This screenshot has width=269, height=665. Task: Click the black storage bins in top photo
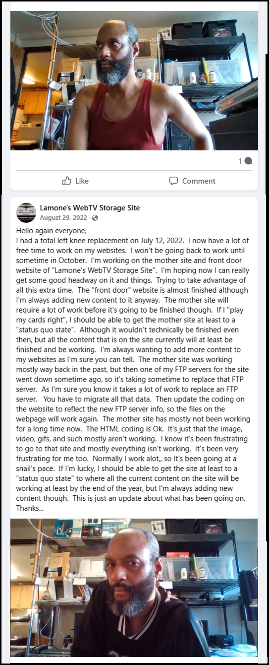coord(204,29)
